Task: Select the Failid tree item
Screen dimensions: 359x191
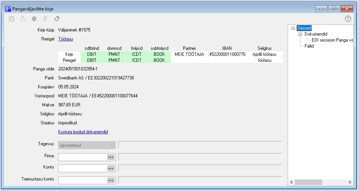Action: coord(309,46)
